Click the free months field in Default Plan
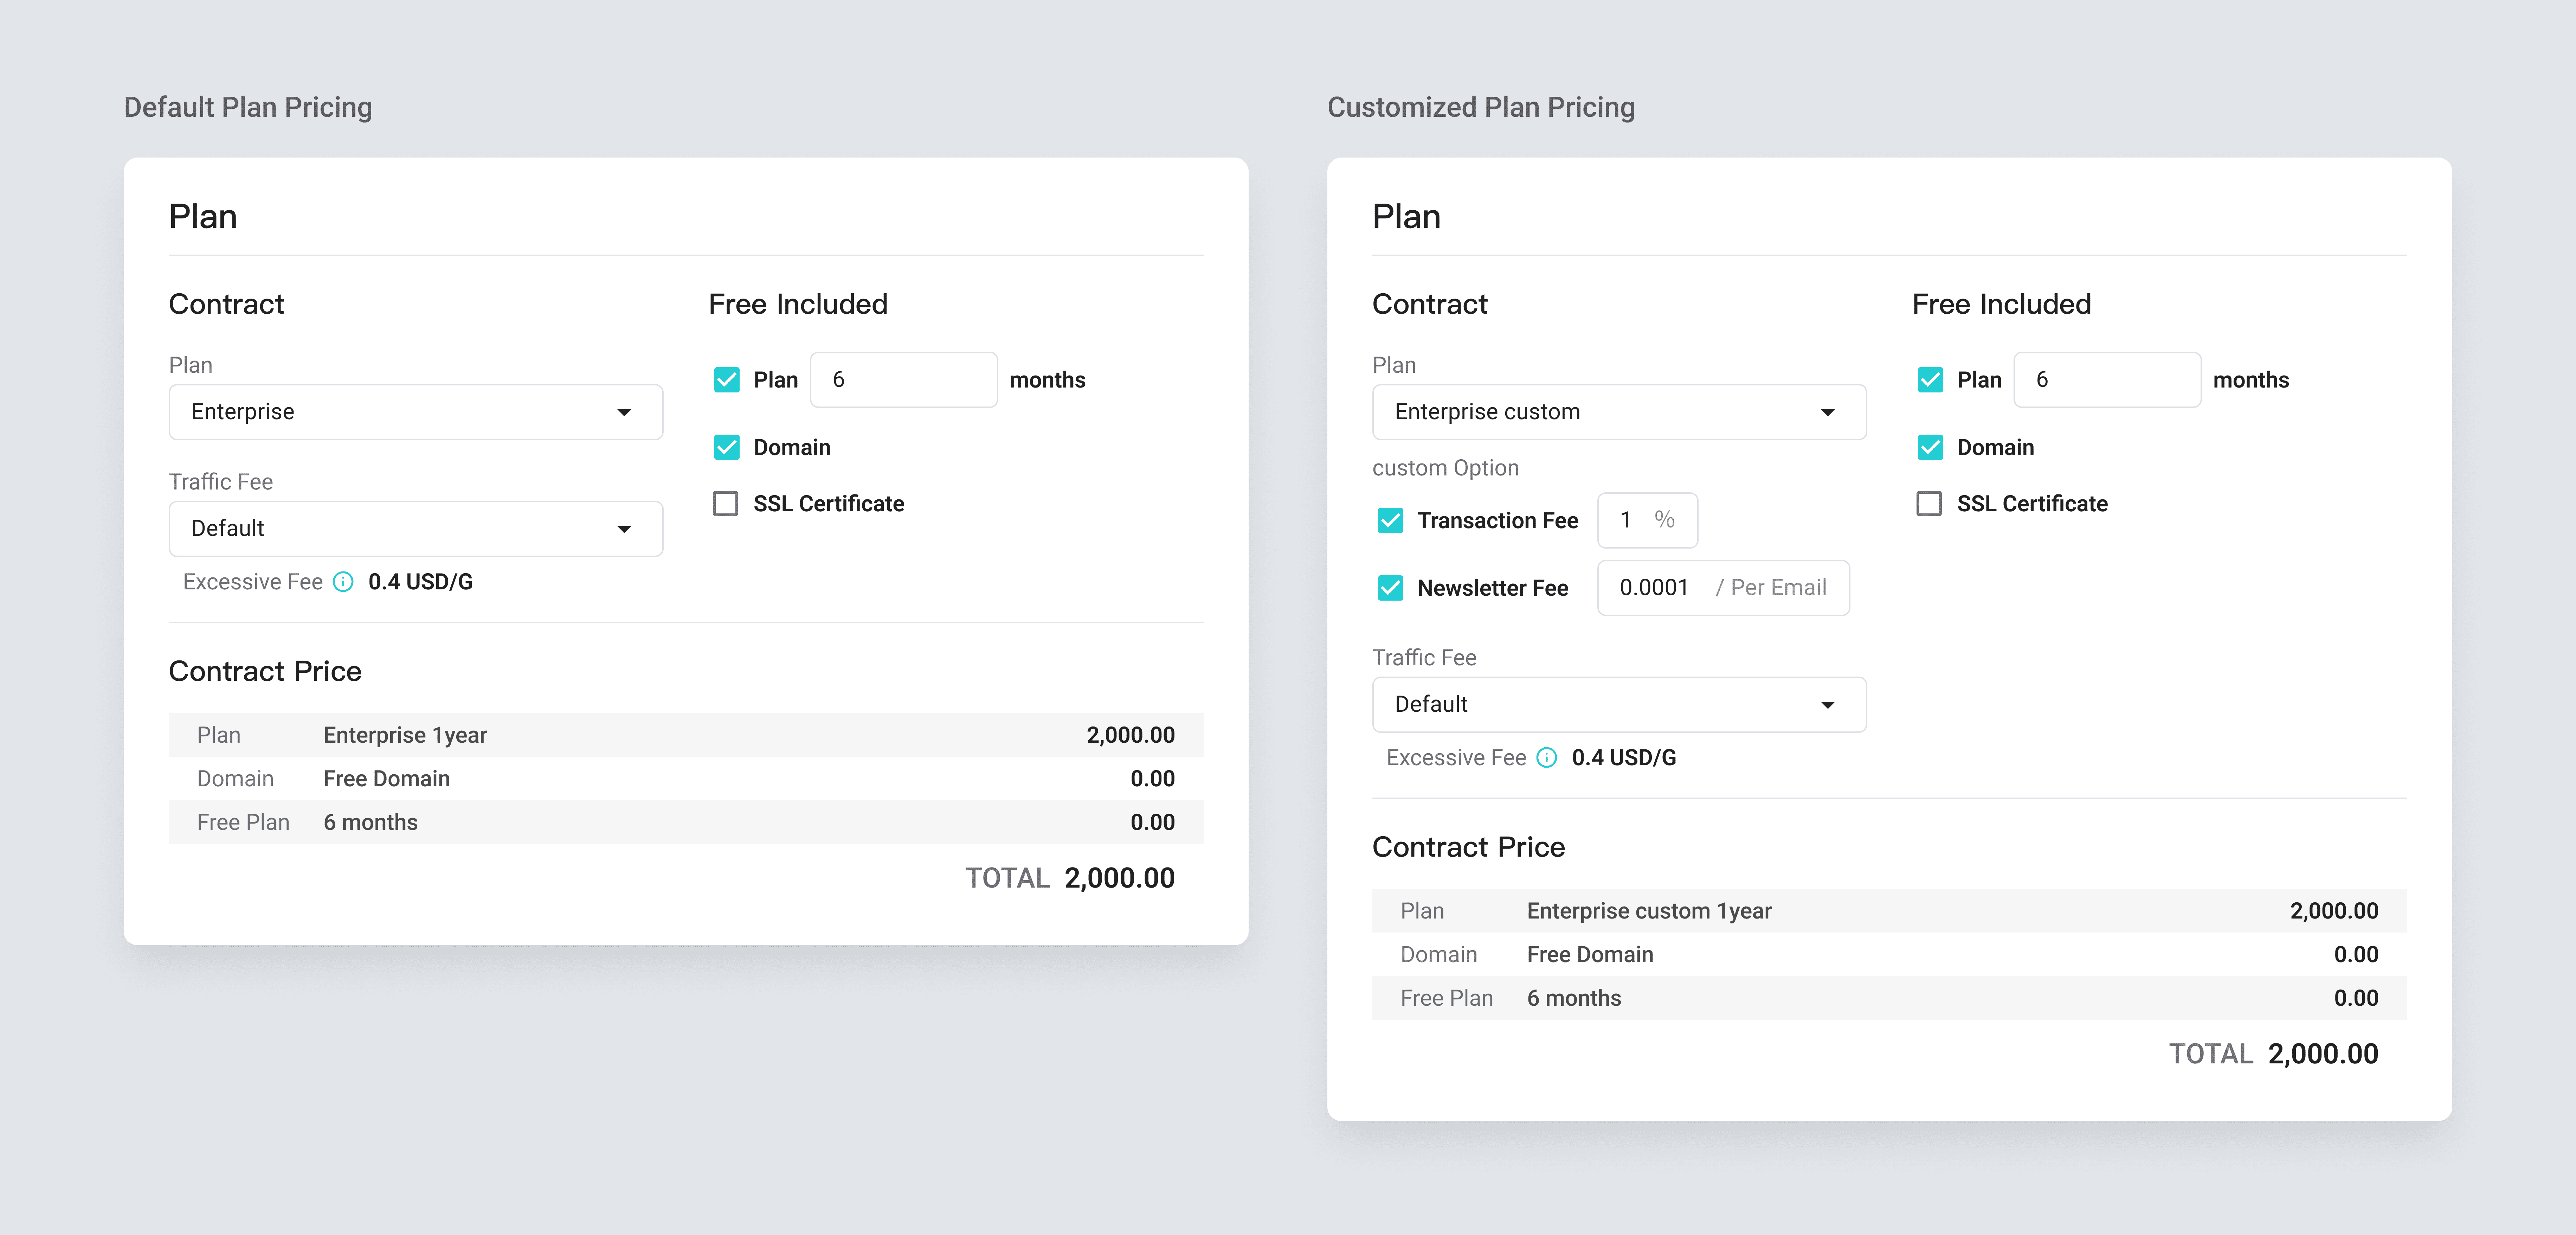The image size is (2576, 1235). 903,380
